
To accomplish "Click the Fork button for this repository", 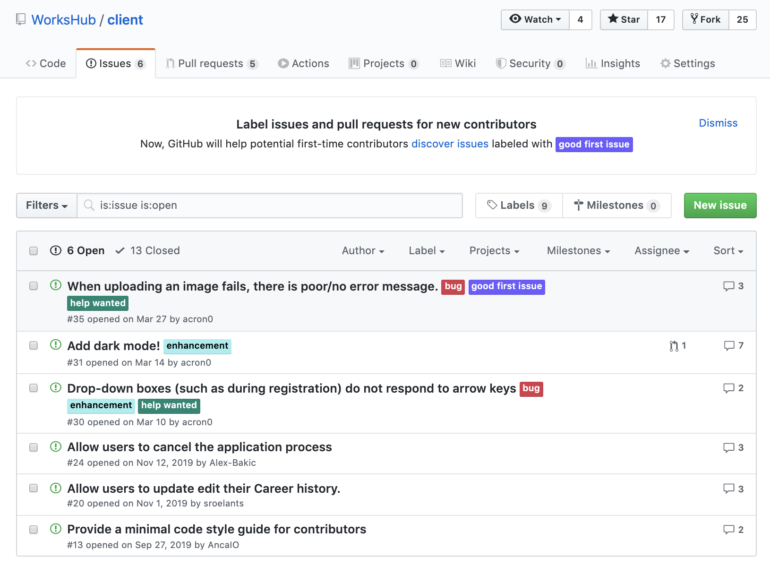I will click(x=705, y=19).
